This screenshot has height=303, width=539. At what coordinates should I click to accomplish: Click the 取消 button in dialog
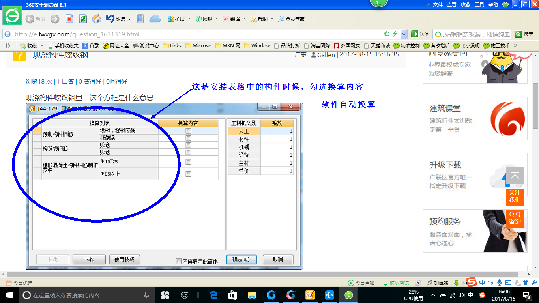[x=278, y=260]
